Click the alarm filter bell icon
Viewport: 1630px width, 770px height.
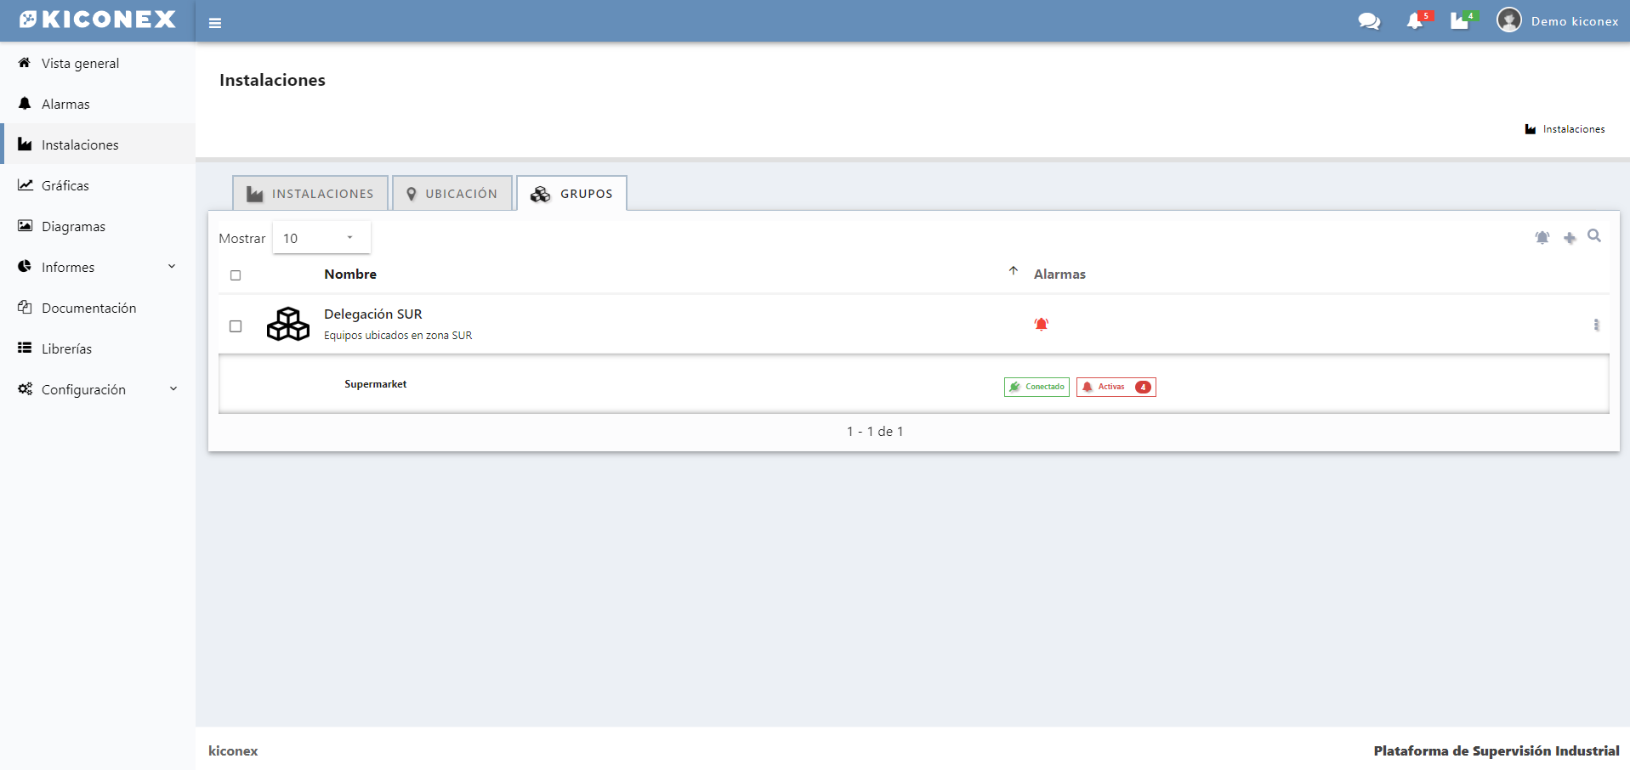point(1542,238)
